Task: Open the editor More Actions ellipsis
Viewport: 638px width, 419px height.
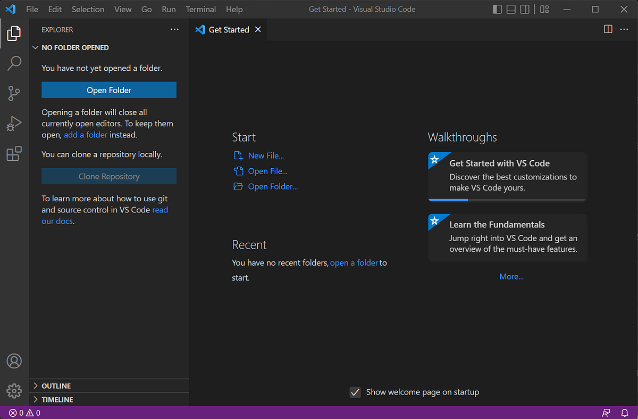Action: pyautogui.click(x=624, y=29)
